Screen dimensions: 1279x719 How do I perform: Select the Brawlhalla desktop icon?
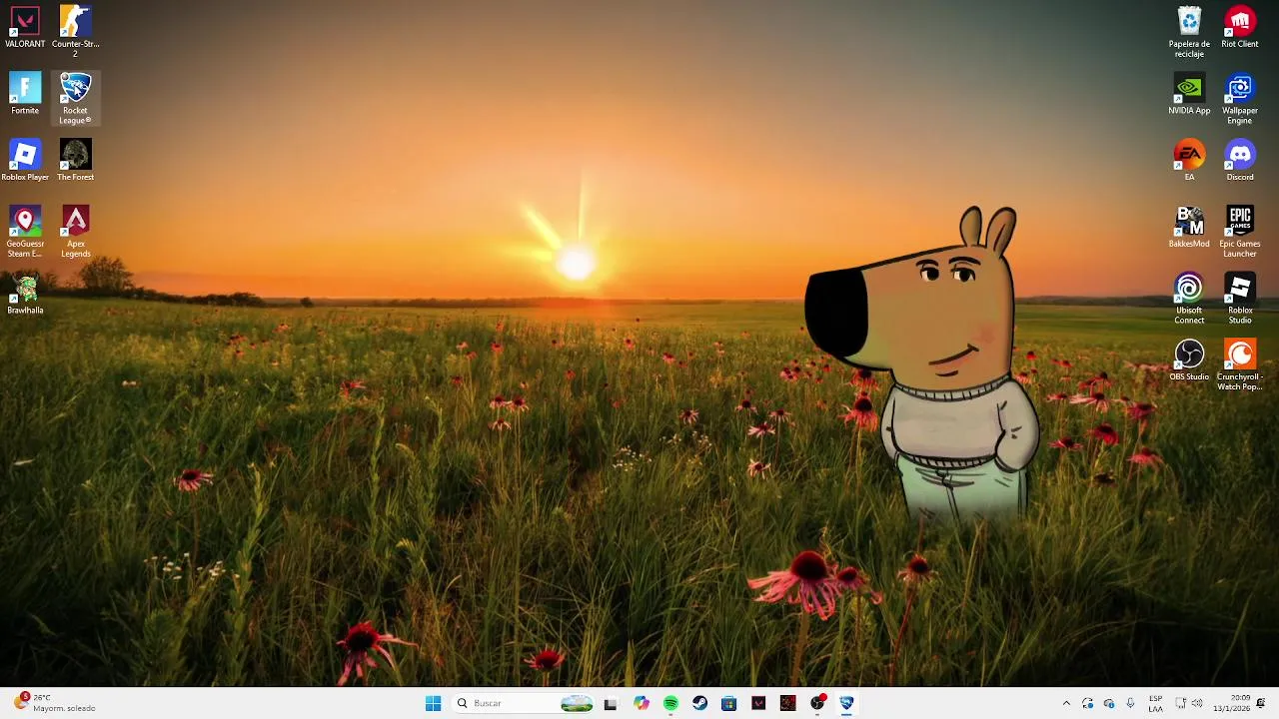tap(25, 294)
